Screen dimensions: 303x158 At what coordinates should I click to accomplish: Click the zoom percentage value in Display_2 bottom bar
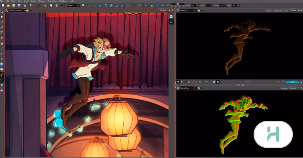(x=206, y=82)
